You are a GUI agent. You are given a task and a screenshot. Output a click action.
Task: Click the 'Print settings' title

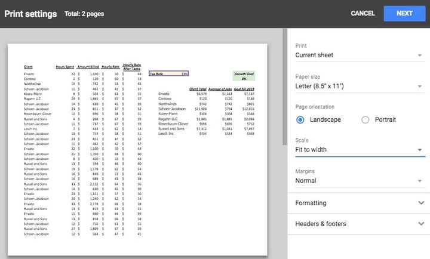point(30,14)
